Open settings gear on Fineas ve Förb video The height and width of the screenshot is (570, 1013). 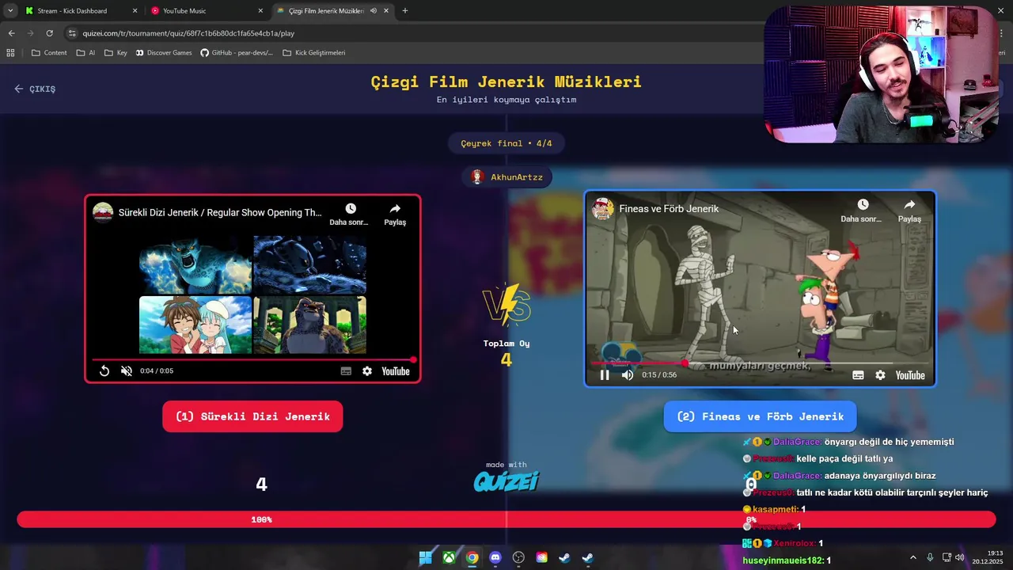[880, 375]
